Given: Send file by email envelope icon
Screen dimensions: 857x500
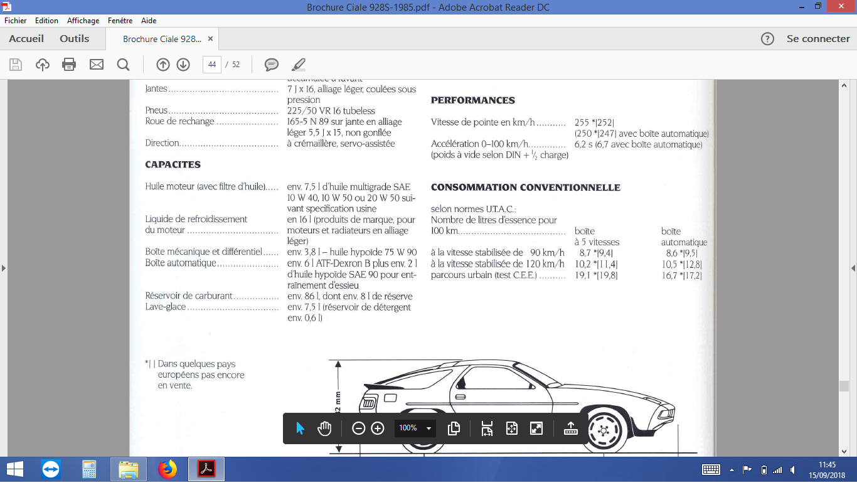Looking at the screenshot, I should tap(96, 64).
